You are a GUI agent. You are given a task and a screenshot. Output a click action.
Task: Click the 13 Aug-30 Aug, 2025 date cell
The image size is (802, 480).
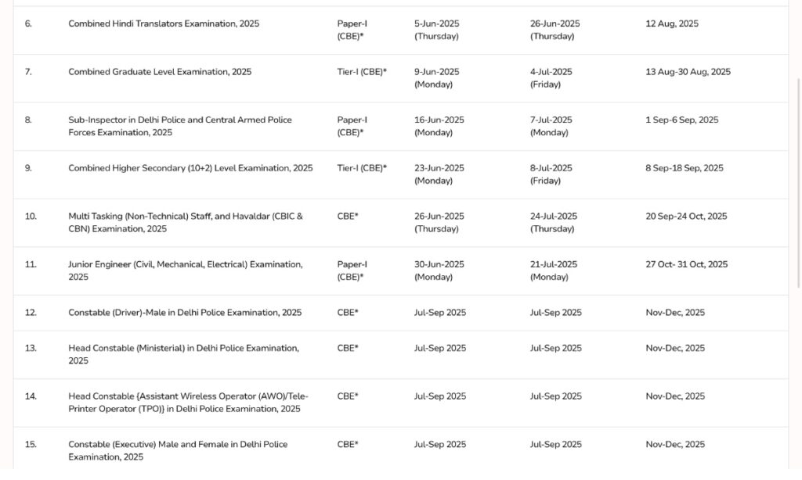[688, 72]
